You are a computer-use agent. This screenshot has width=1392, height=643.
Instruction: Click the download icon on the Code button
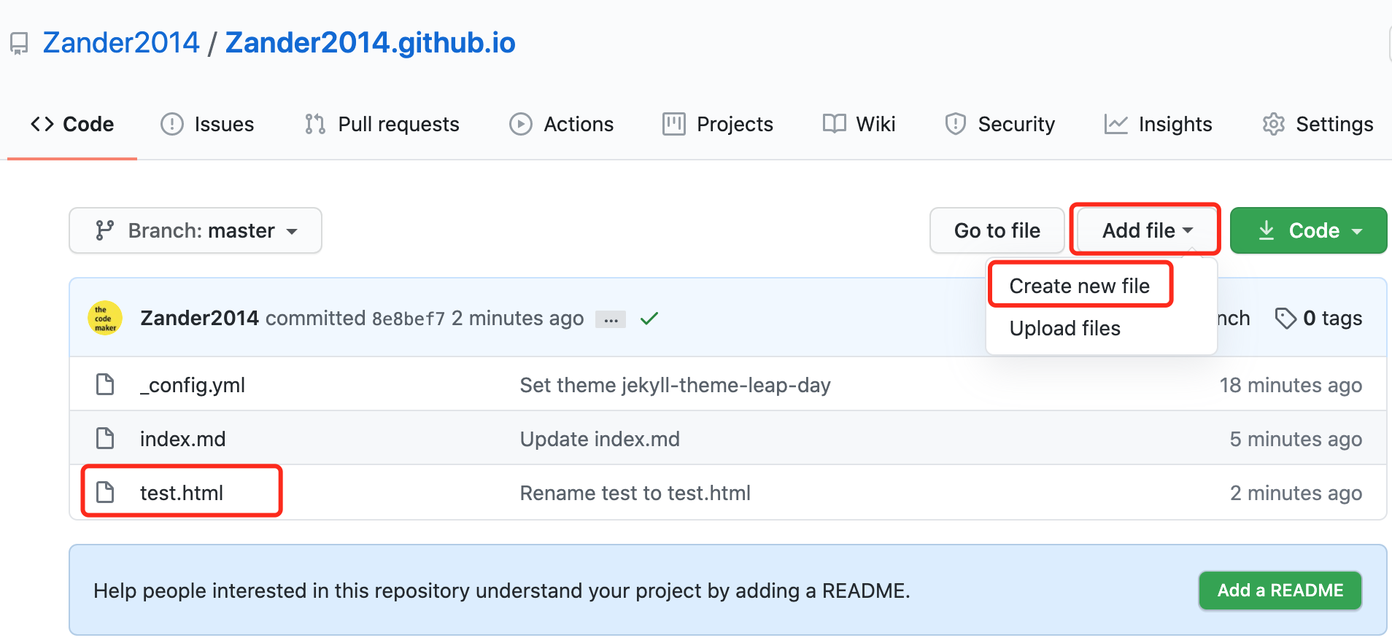[1267, 230]
